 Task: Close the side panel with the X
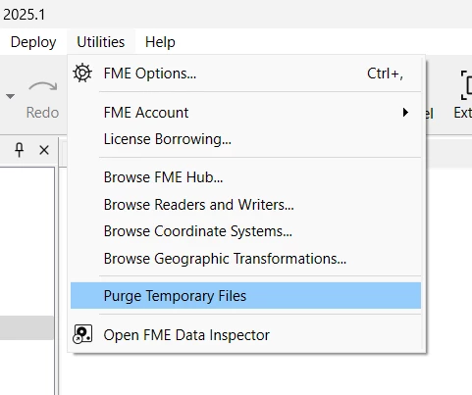pos(44,150)
